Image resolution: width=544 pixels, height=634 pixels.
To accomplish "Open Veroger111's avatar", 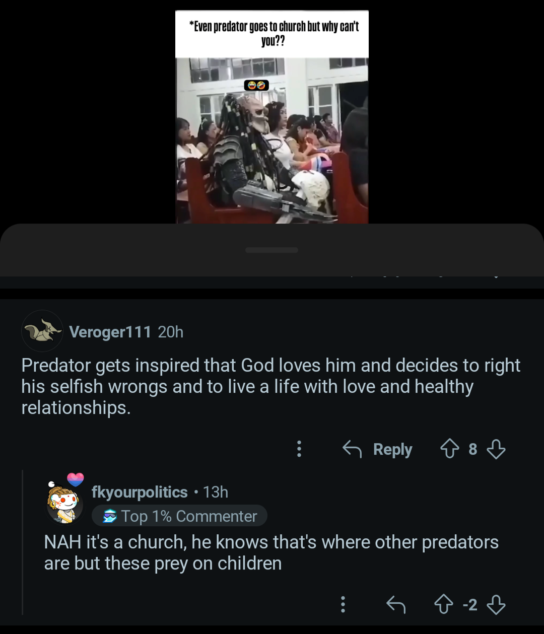I will [x=42, y=331].
